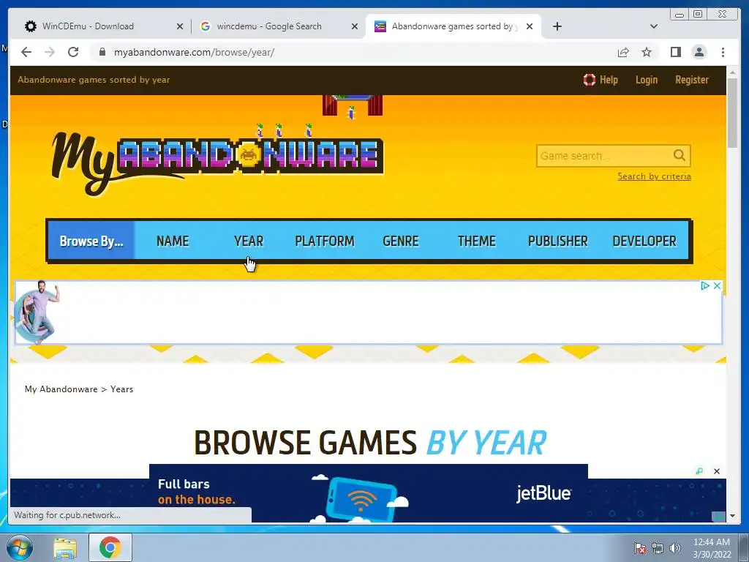Click the AdChoices icon on top banner
The image size is (749, 562).
704,286
